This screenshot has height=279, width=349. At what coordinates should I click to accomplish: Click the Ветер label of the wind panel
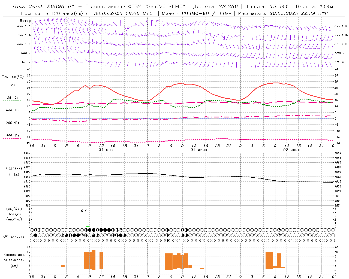tap(25, 21)
